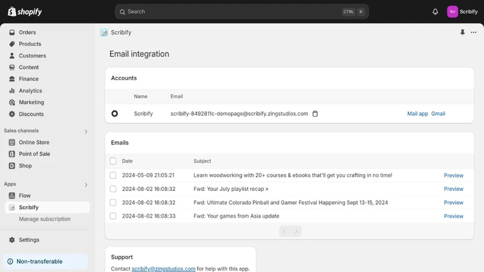
Task: Open the Scribify account avatar menu
Action: pos(453,11)
